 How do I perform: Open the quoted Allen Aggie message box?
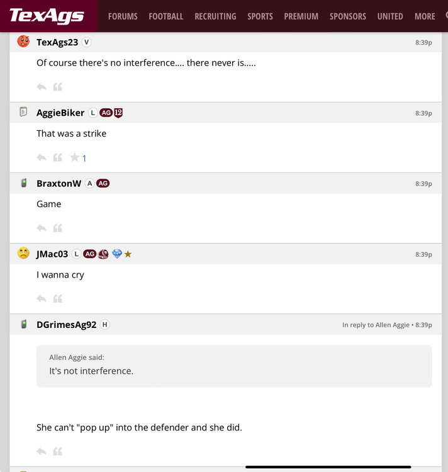click(234, 366)
